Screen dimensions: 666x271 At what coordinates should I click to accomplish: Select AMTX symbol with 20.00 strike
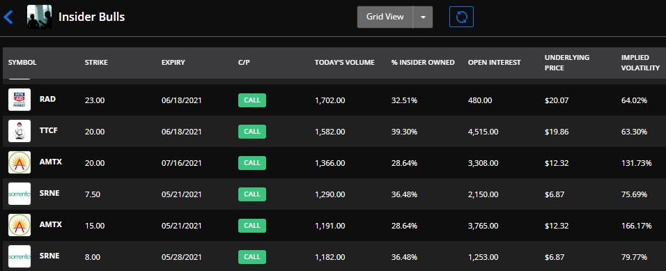click(51, 162)
